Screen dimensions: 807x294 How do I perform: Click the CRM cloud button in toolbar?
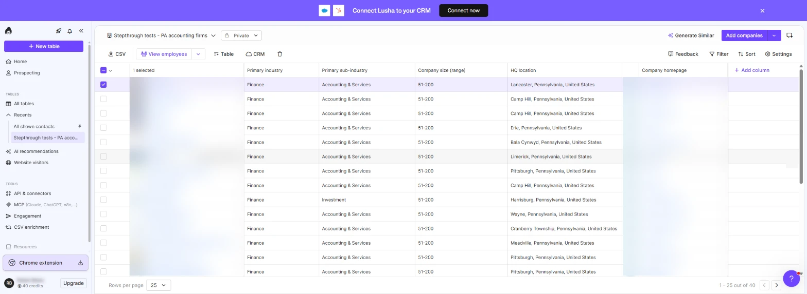[x=255, y=54]
